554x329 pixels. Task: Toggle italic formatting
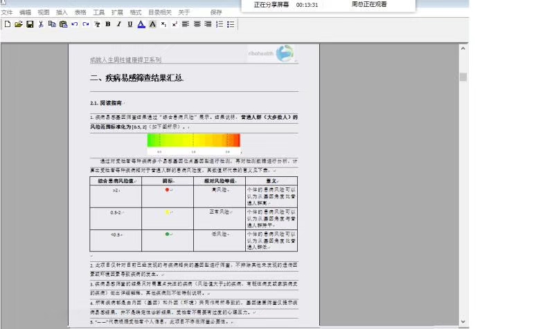[119, 24]
